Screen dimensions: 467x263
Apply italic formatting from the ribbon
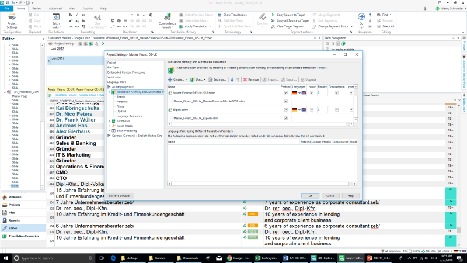click(77, 15)
